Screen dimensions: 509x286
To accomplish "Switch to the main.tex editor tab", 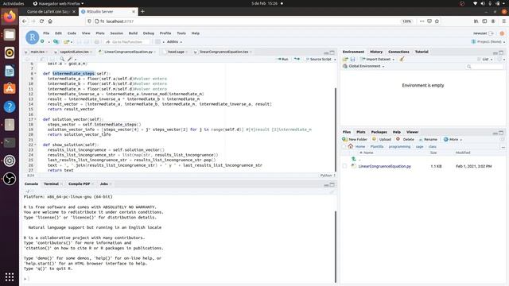I will [37, 52].
